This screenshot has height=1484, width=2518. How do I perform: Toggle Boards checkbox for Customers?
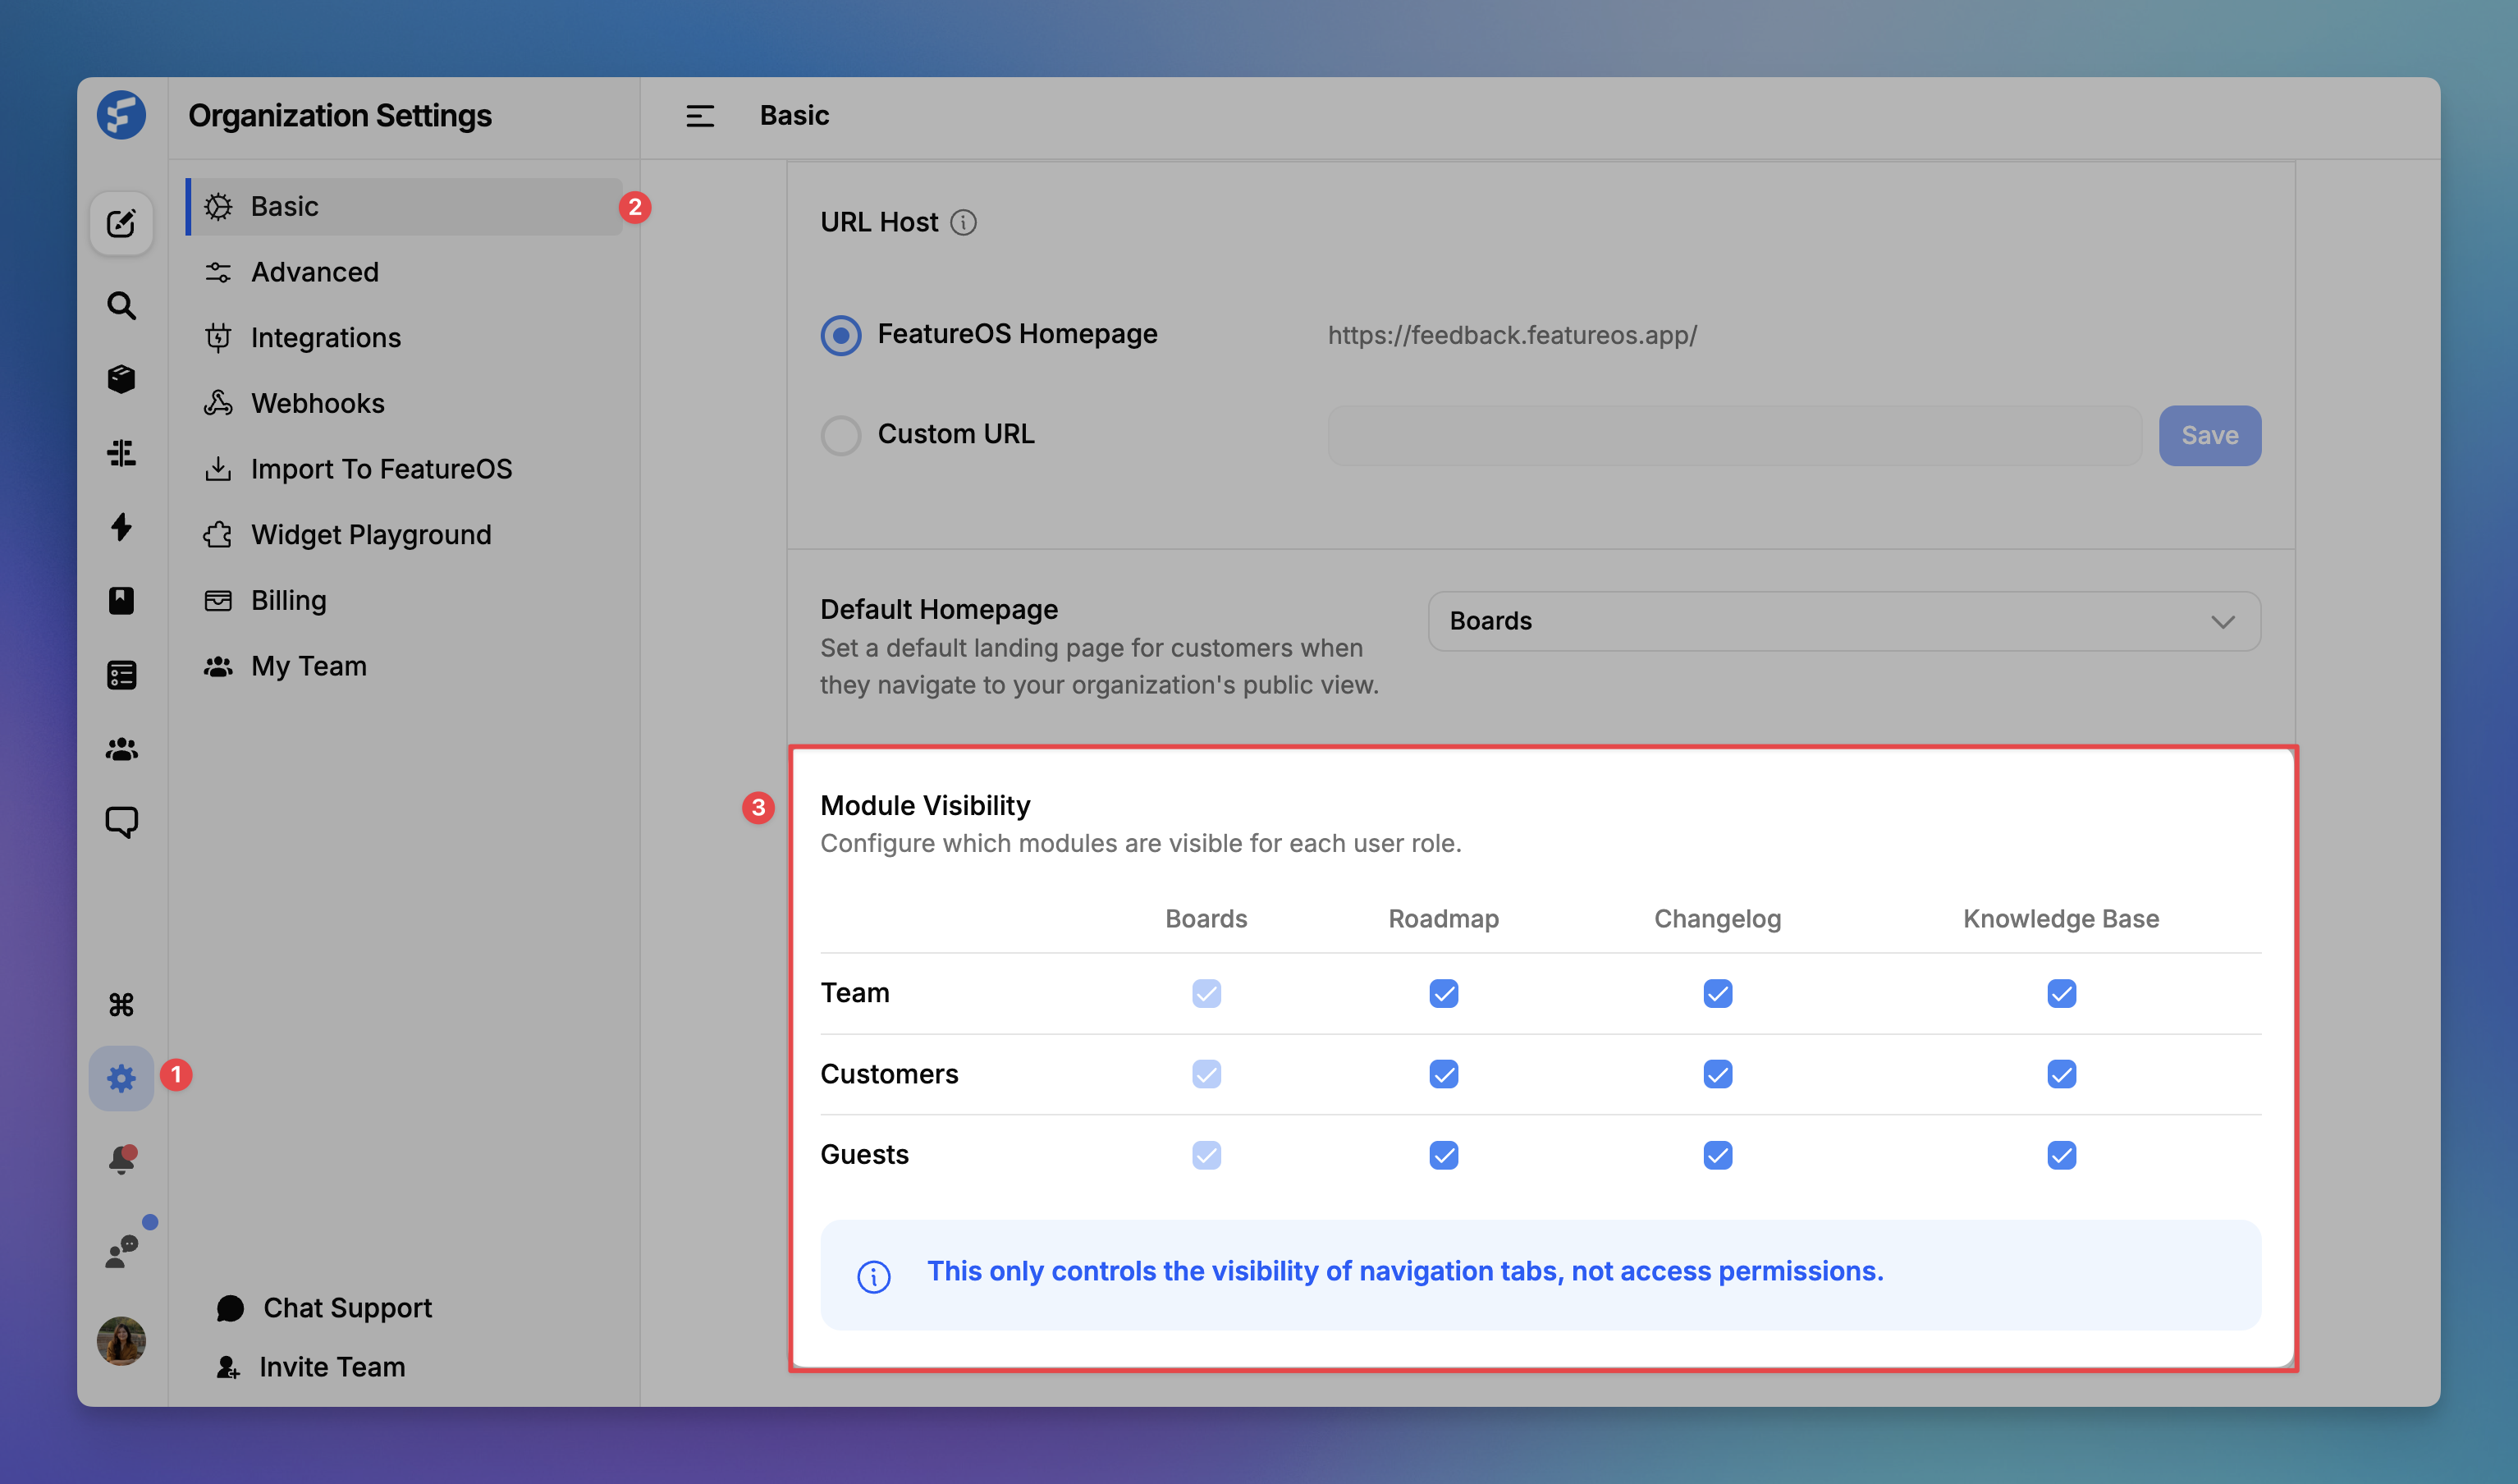[1206, 1074]
